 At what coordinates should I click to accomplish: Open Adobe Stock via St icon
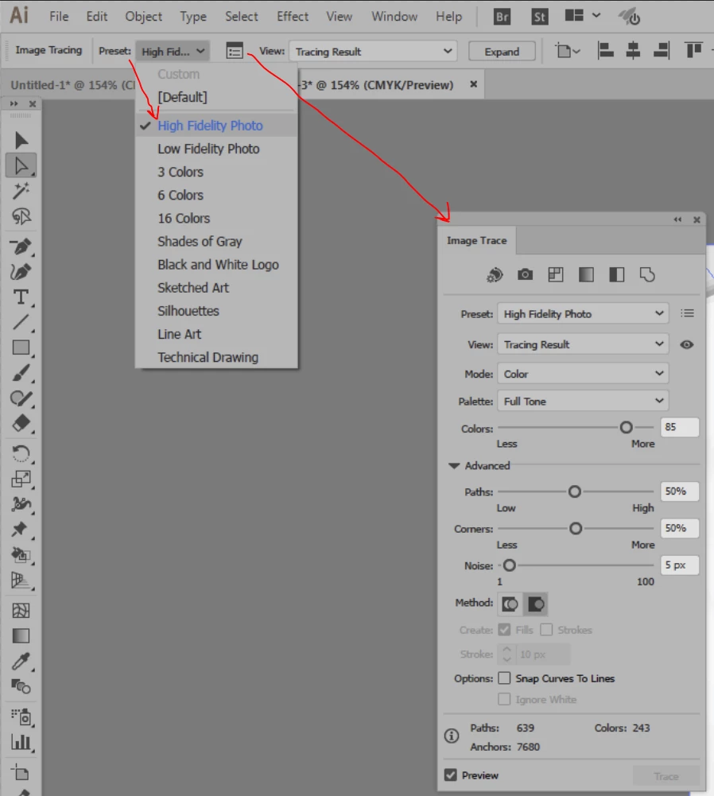pos(539,17)
